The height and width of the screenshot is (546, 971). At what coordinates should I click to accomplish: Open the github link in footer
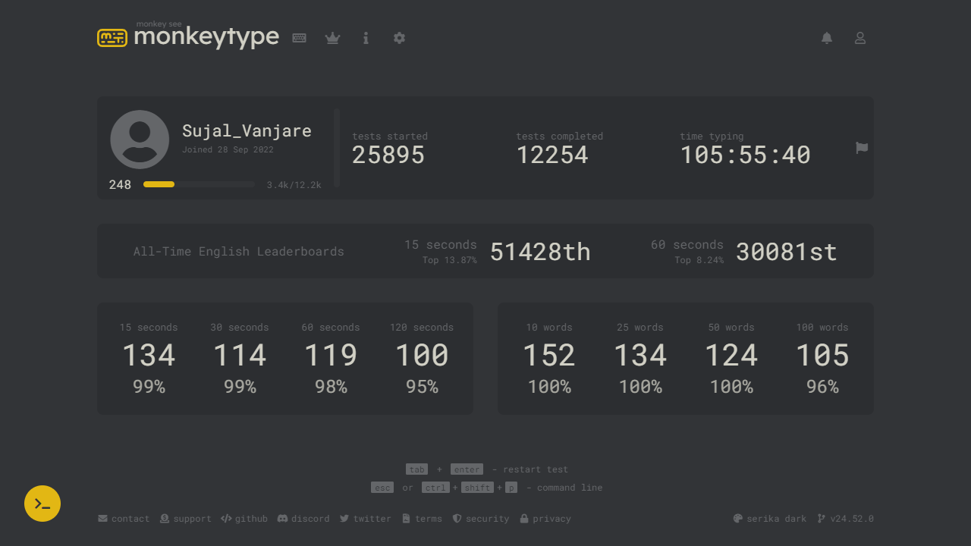tap(244, 519)
